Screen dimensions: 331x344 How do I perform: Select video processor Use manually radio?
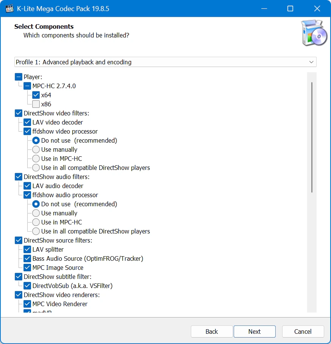click(x=36, y=149)
